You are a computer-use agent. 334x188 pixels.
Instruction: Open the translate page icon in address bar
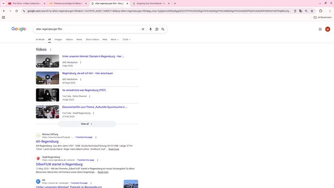click(x=301, y=11)
